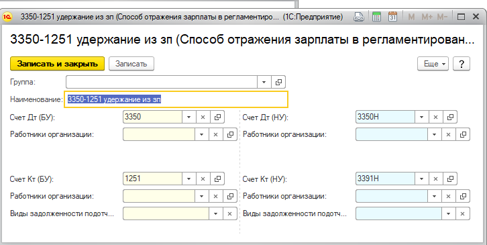Screen dimensions: 487x245
Task: Expand the Группа dropdown list
Action: click(x=264, y=82)
